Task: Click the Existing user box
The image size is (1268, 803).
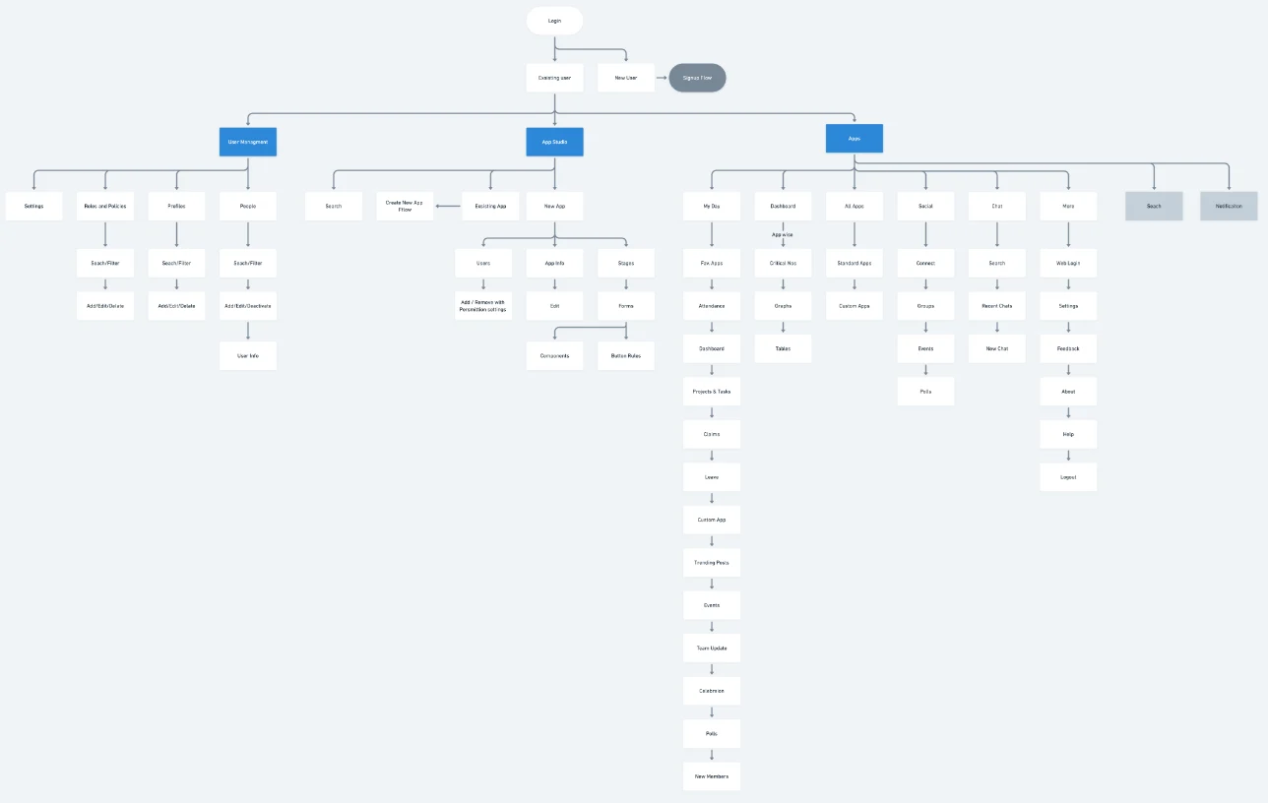Action: pos(554,78)
